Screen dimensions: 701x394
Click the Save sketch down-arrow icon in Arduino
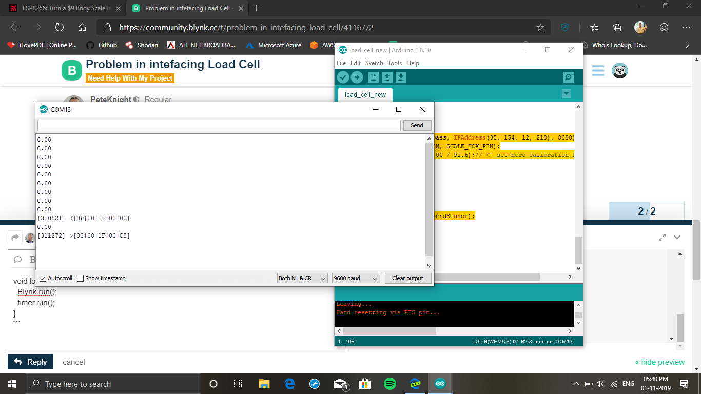click(401, 77)
